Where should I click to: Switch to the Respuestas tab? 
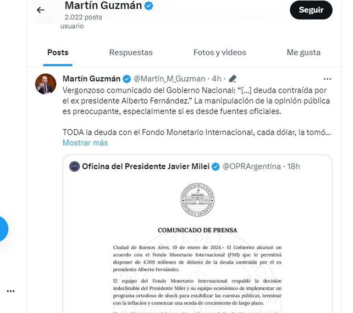(x=131, y=53)
